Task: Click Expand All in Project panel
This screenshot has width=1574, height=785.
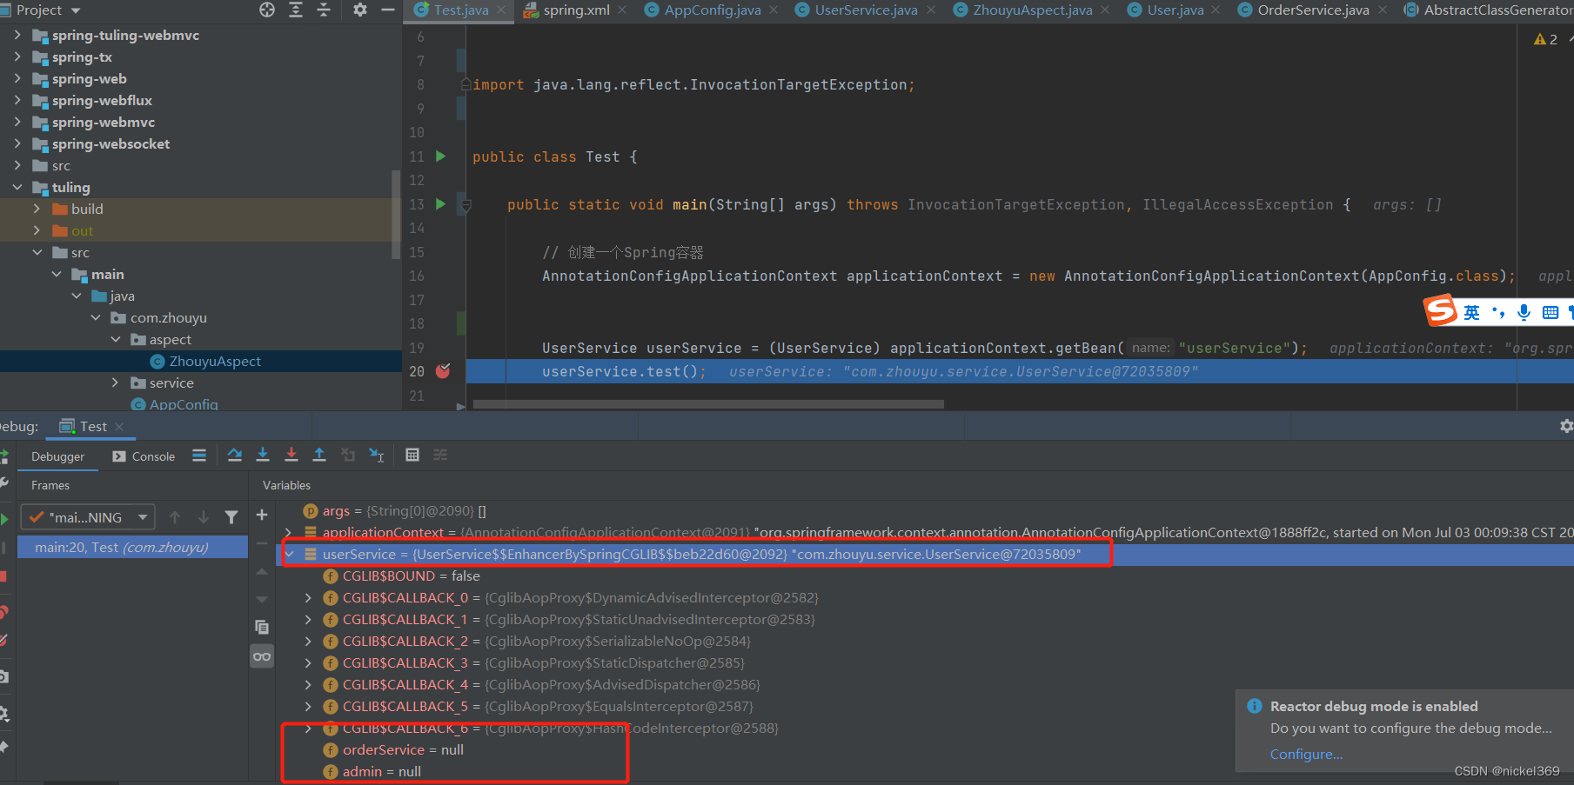Action: tap(296, 10)
